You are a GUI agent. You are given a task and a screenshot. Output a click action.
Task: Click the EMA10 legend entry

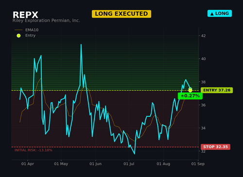pos(27,30)
